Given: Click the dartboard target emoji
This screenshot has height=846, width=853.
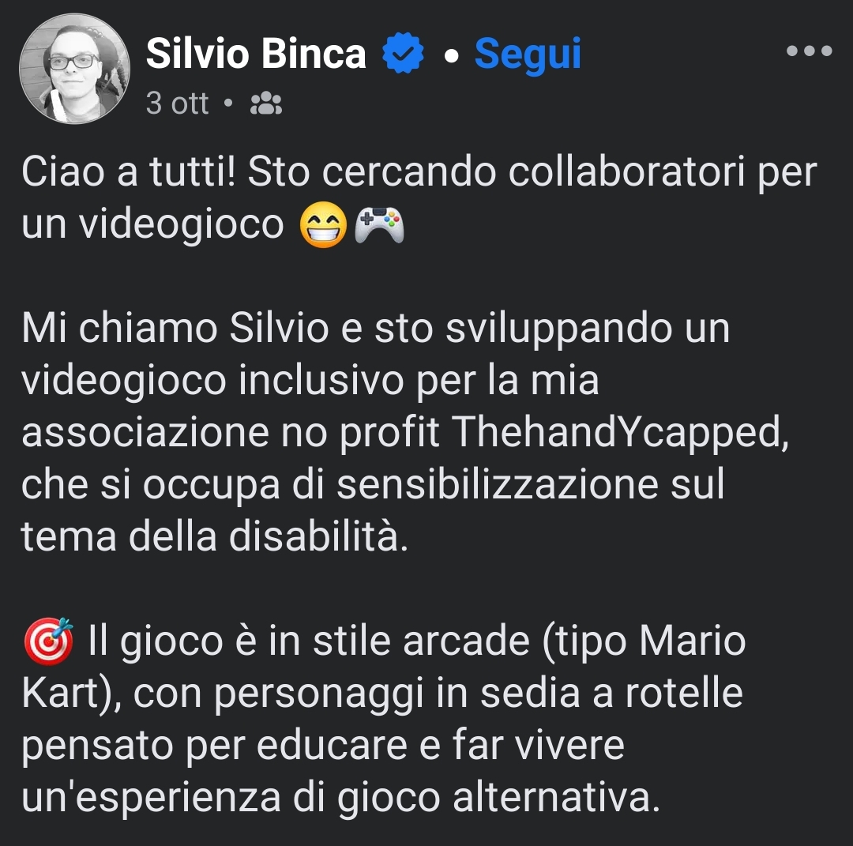Looking at the screenshot, I should coord(48,641).
